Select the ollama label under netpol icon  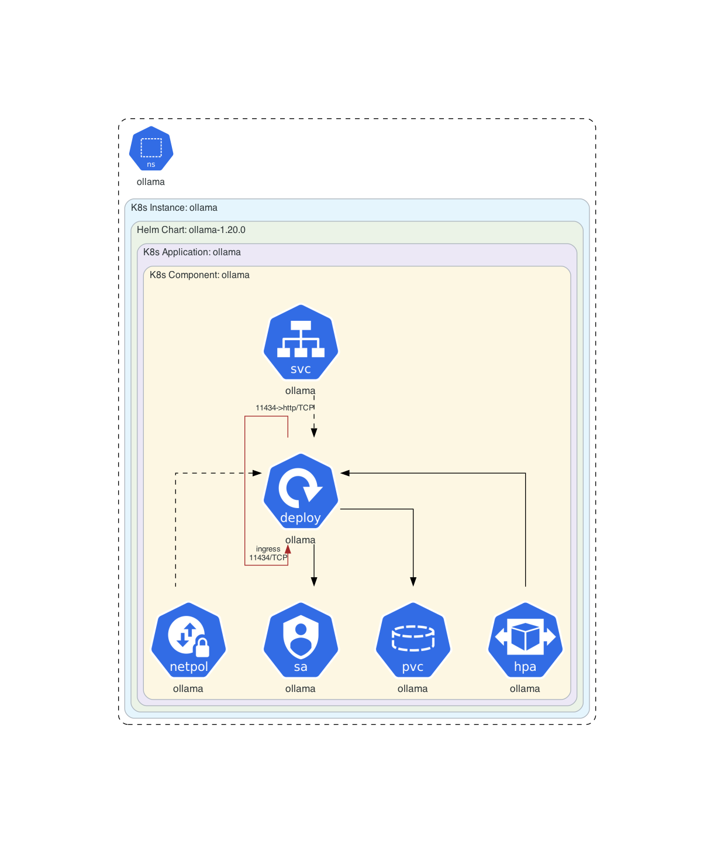pyautogui.click(x=188, y=688)
